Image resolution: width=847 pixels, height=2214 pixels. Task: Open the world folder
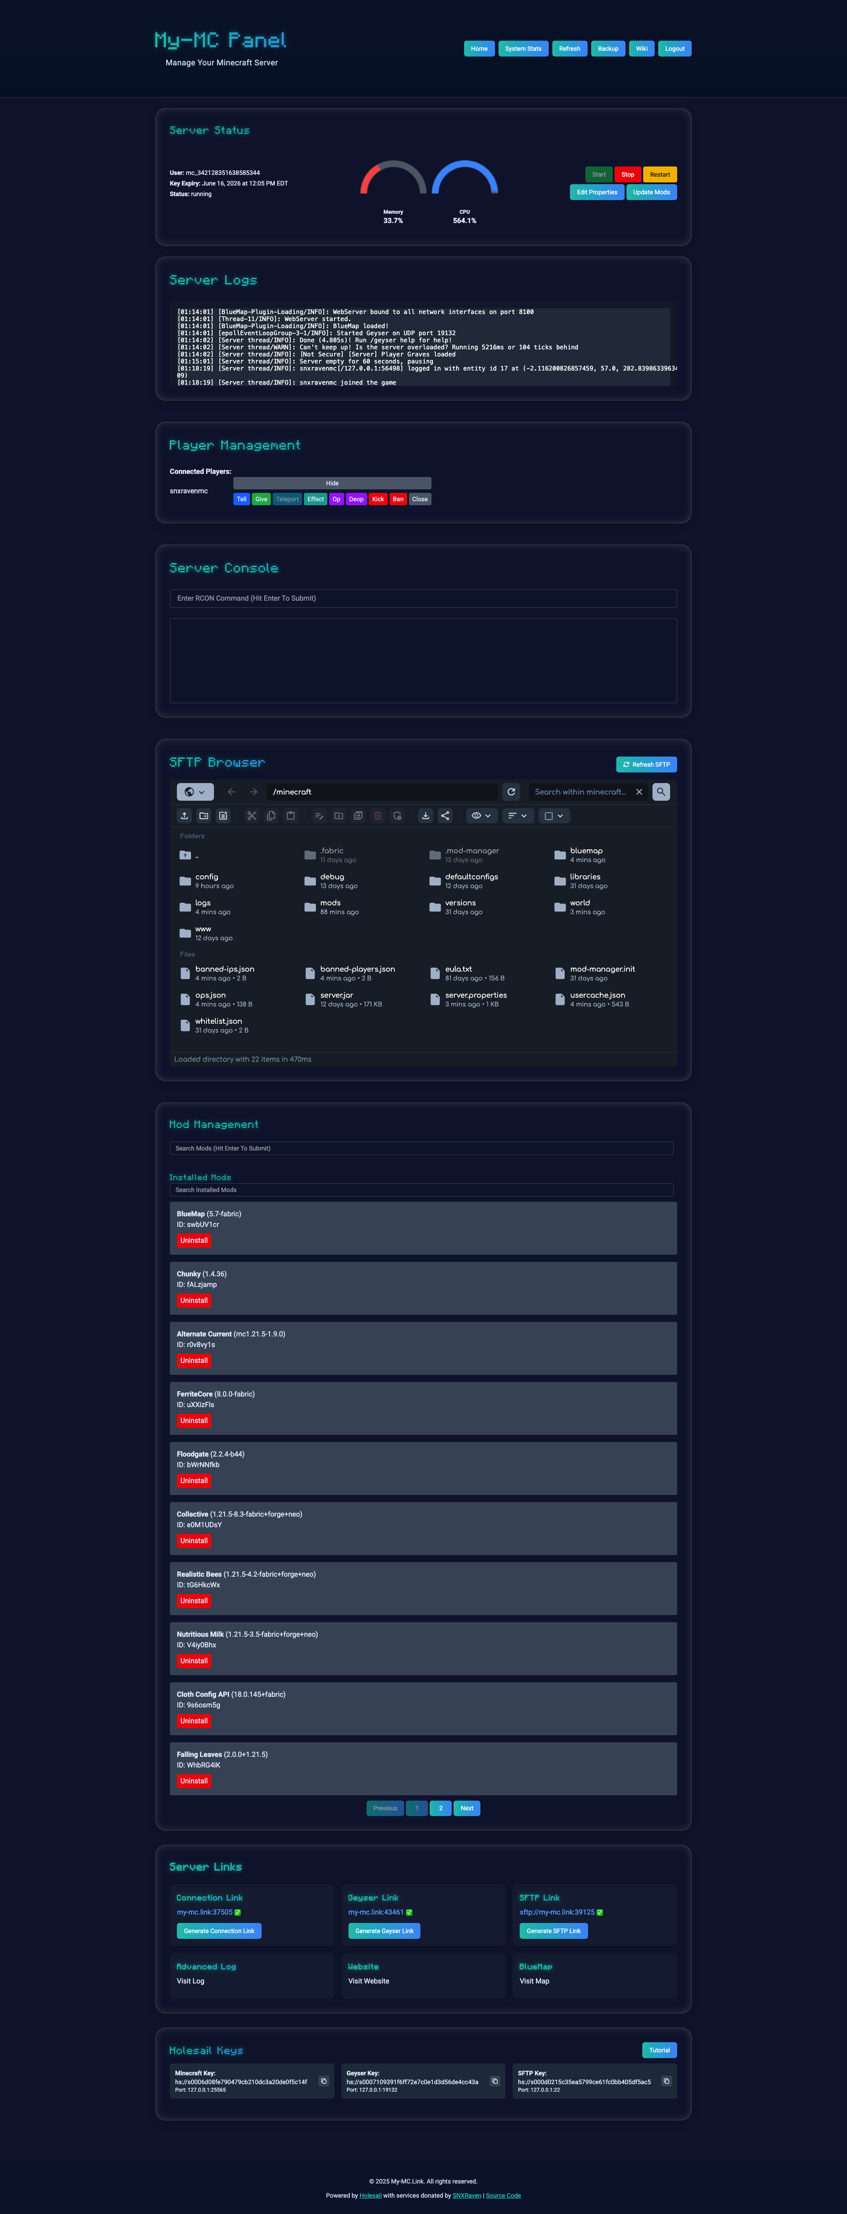[x=580, y=907]
